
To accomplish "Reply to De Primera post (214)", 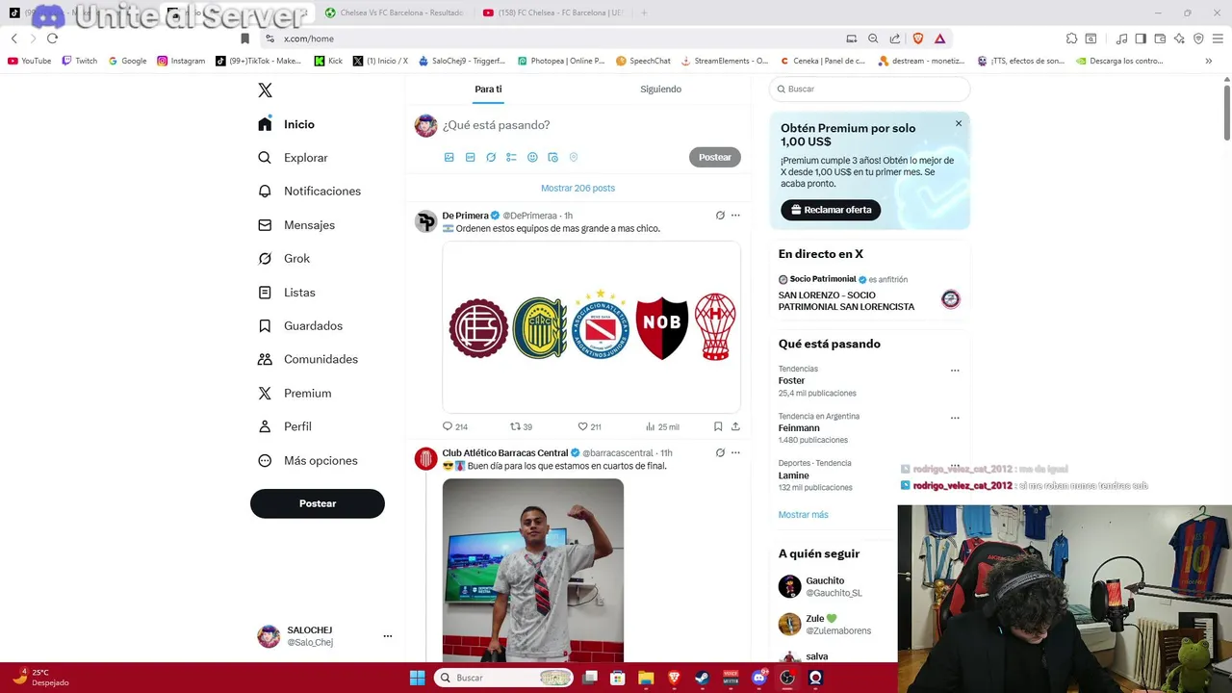I will (x=455, y=426).
